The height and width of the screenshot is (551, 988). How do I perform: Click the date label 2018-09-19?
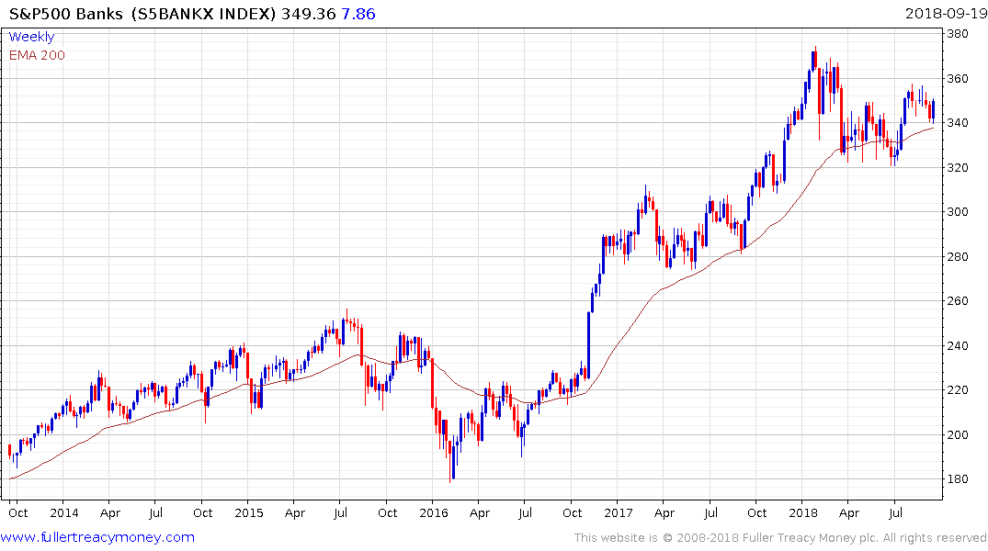945,14
